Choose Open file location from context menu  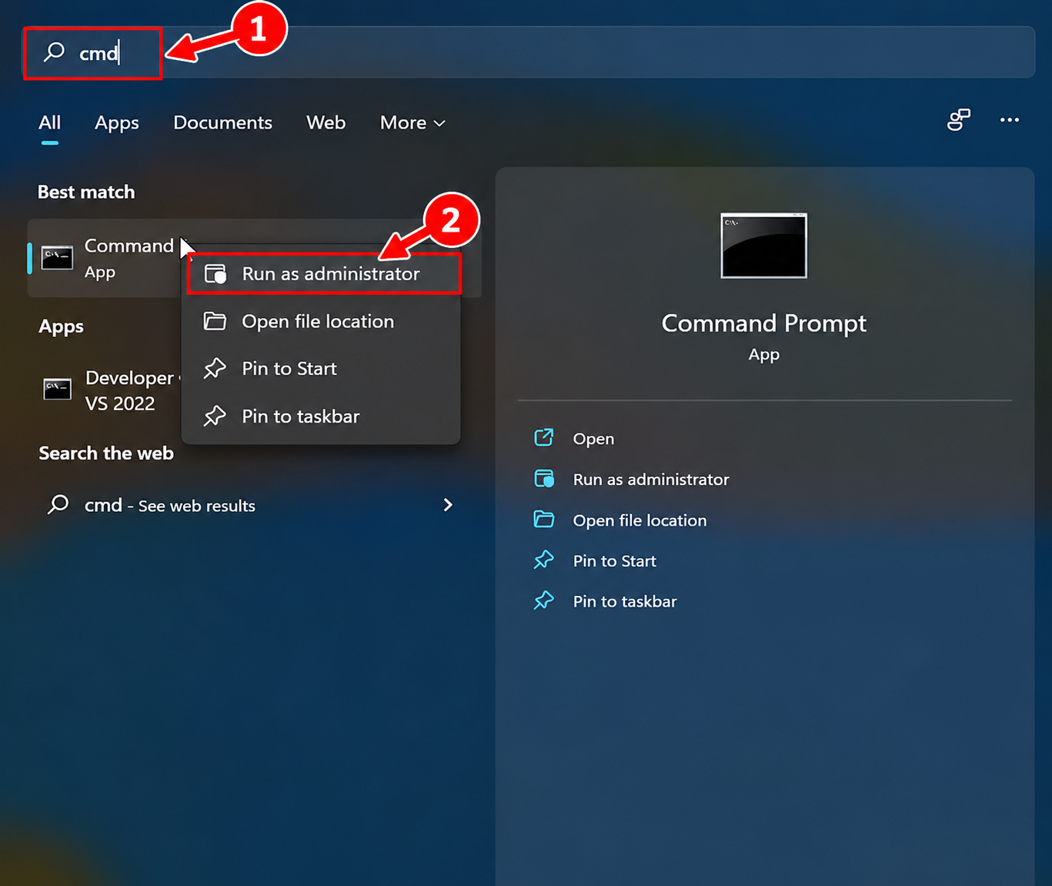pyautogui.click(x=321, y=321)
